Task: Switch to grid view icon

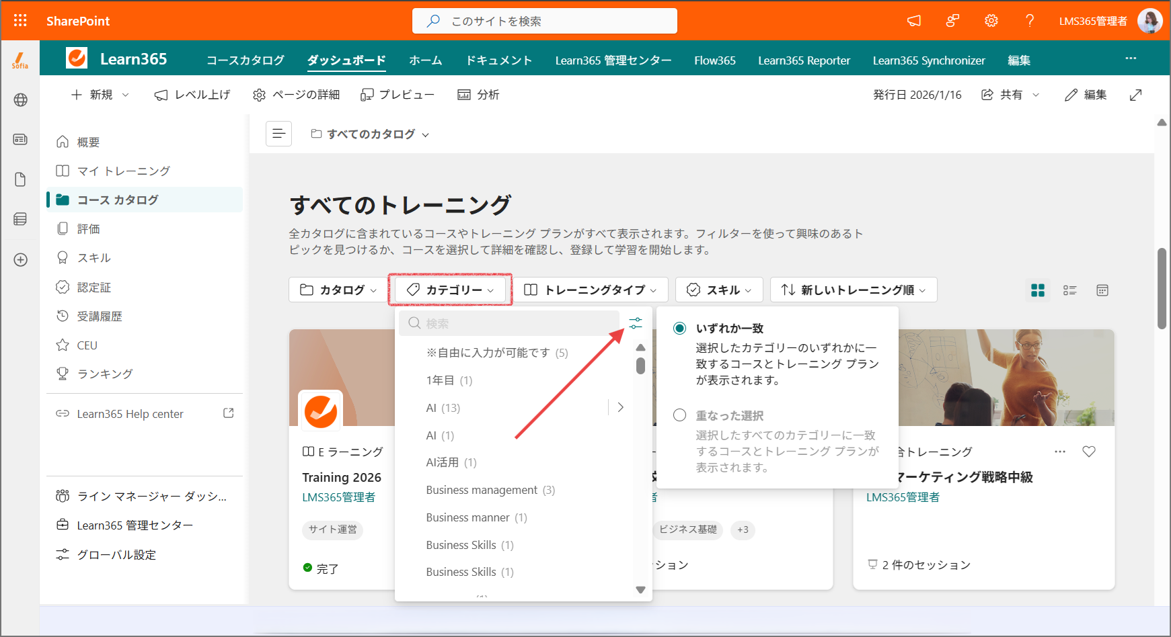Action: [1038, 290]
